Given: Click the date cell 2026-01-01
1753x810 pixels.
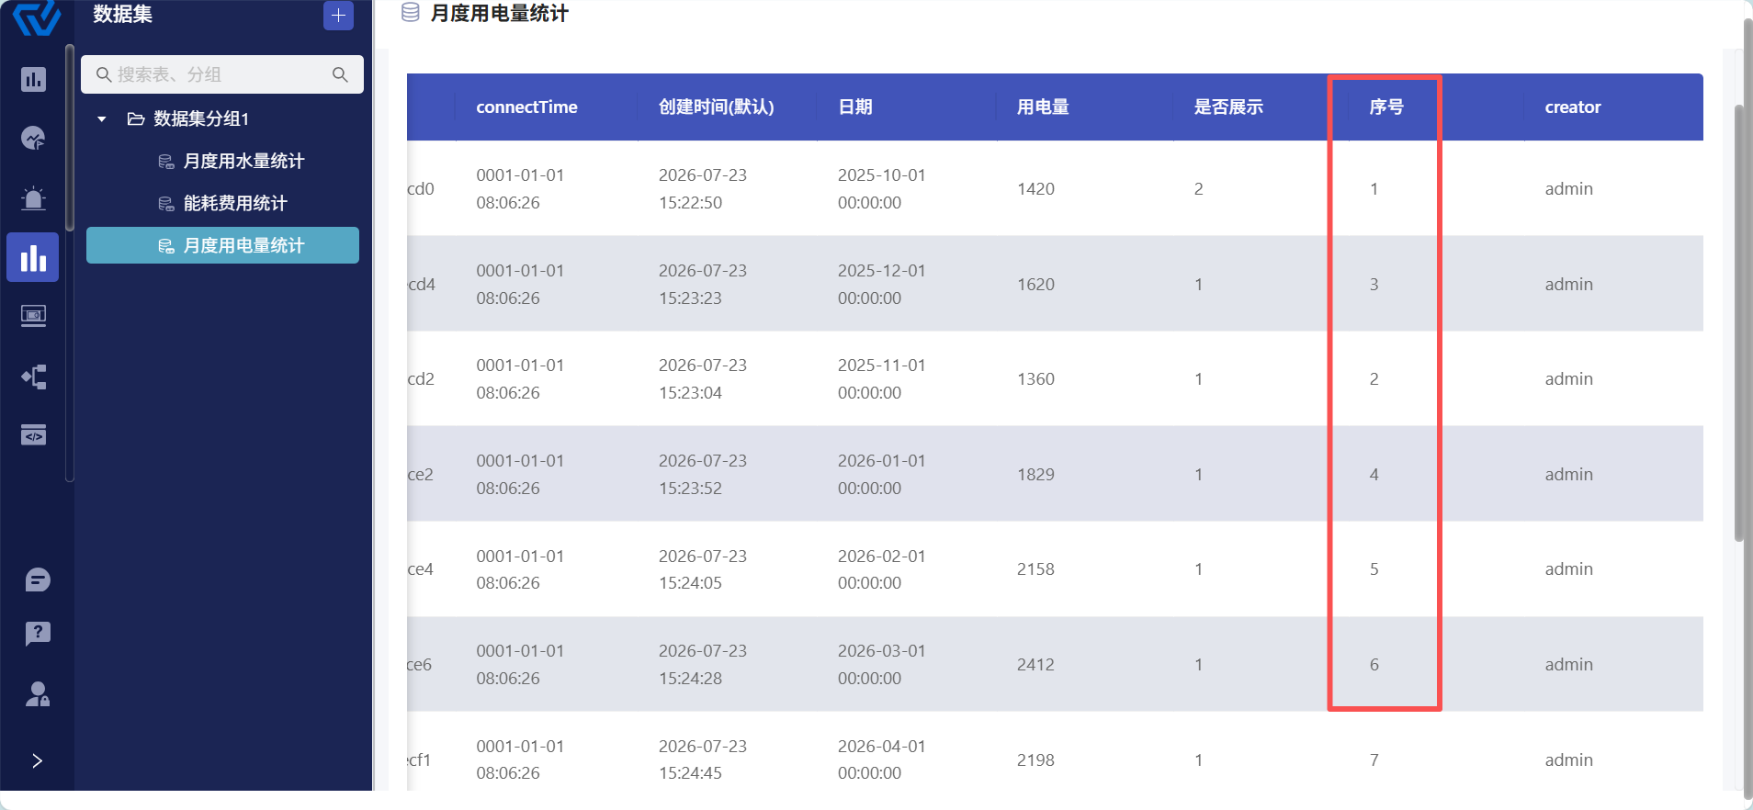Looking at the screenshot, I should pos(882,474).
